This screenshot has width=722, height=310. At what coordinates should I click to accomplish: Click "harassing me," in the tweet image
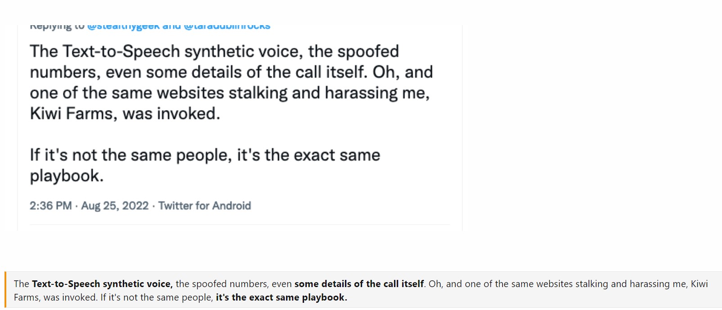pos(377,93)
